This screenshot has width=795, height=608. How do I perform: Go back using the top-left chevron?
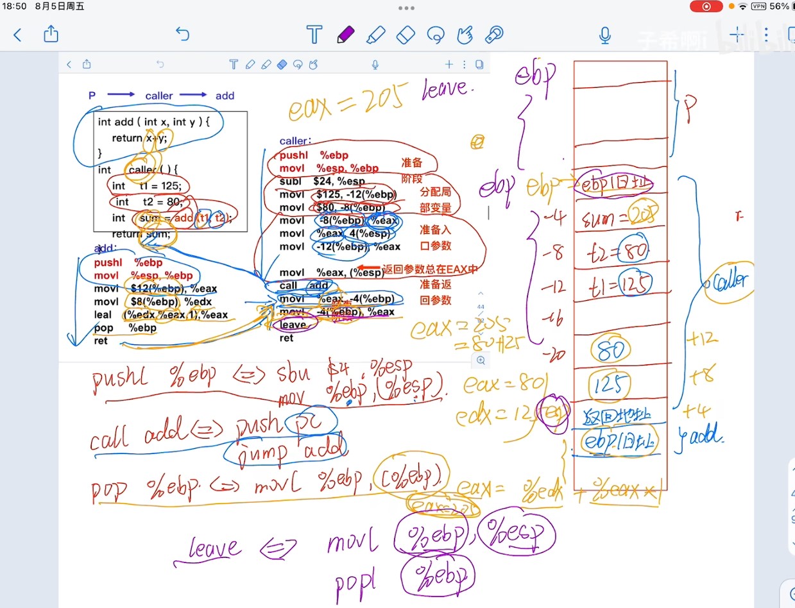pyautogui.click(x=17, y=35)
